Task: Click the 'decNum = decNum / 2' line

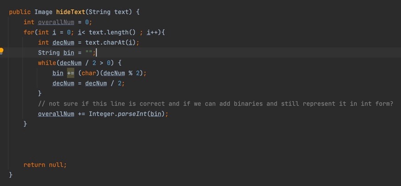Action: tap(88, 83)
